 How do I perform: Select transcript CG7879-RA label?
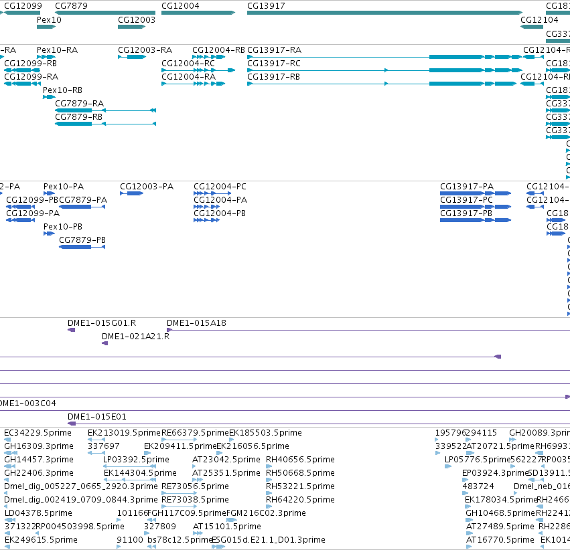80,104
